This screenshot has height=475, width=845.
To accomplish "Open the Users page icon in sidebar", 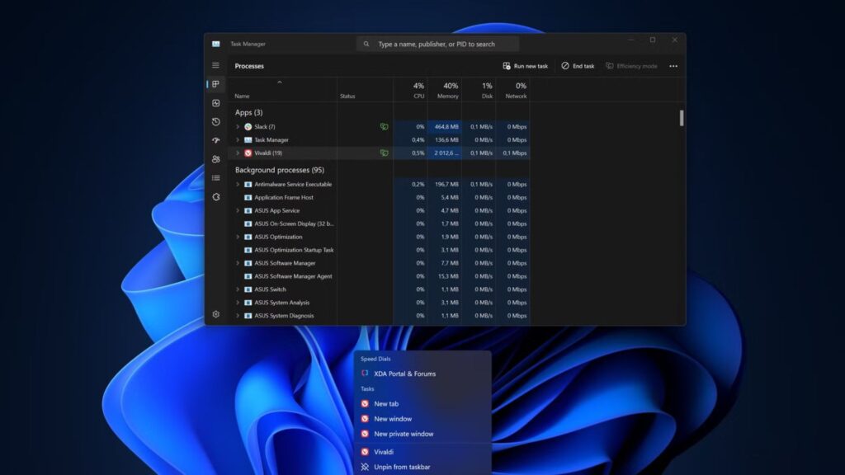I will pos(215,159).
